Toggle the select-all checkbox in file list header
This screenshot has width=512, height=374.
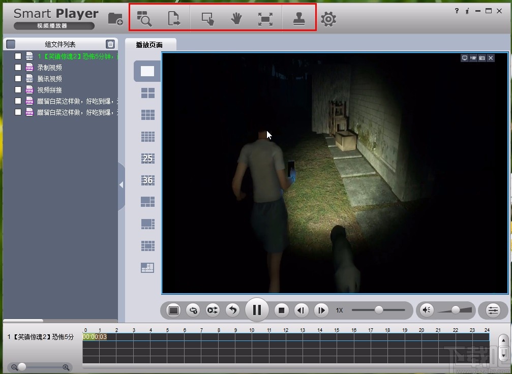[x=11, y=44]
